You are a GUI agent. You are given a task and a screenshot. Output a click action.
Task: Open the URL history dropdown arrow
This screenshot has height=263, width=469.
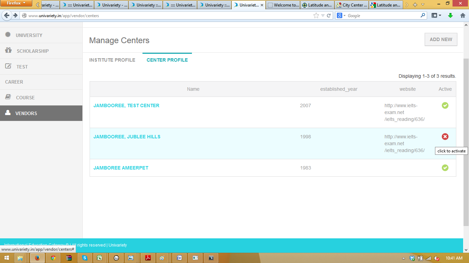tap(323, 15)
